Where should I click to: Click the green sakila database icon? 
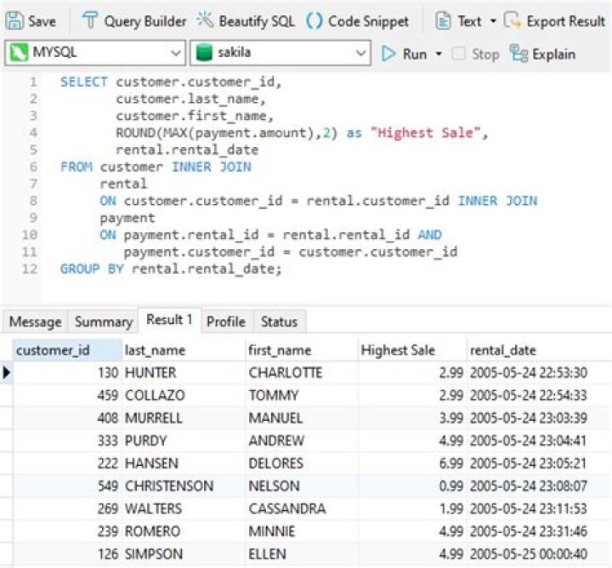204,53
